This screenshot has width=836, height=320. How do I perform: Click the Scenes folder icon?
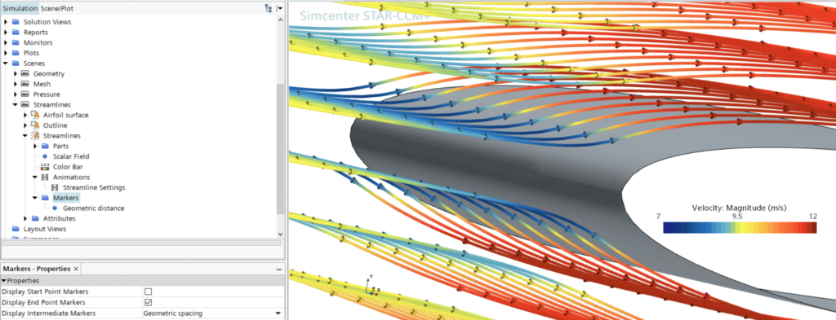click(15, 64)
